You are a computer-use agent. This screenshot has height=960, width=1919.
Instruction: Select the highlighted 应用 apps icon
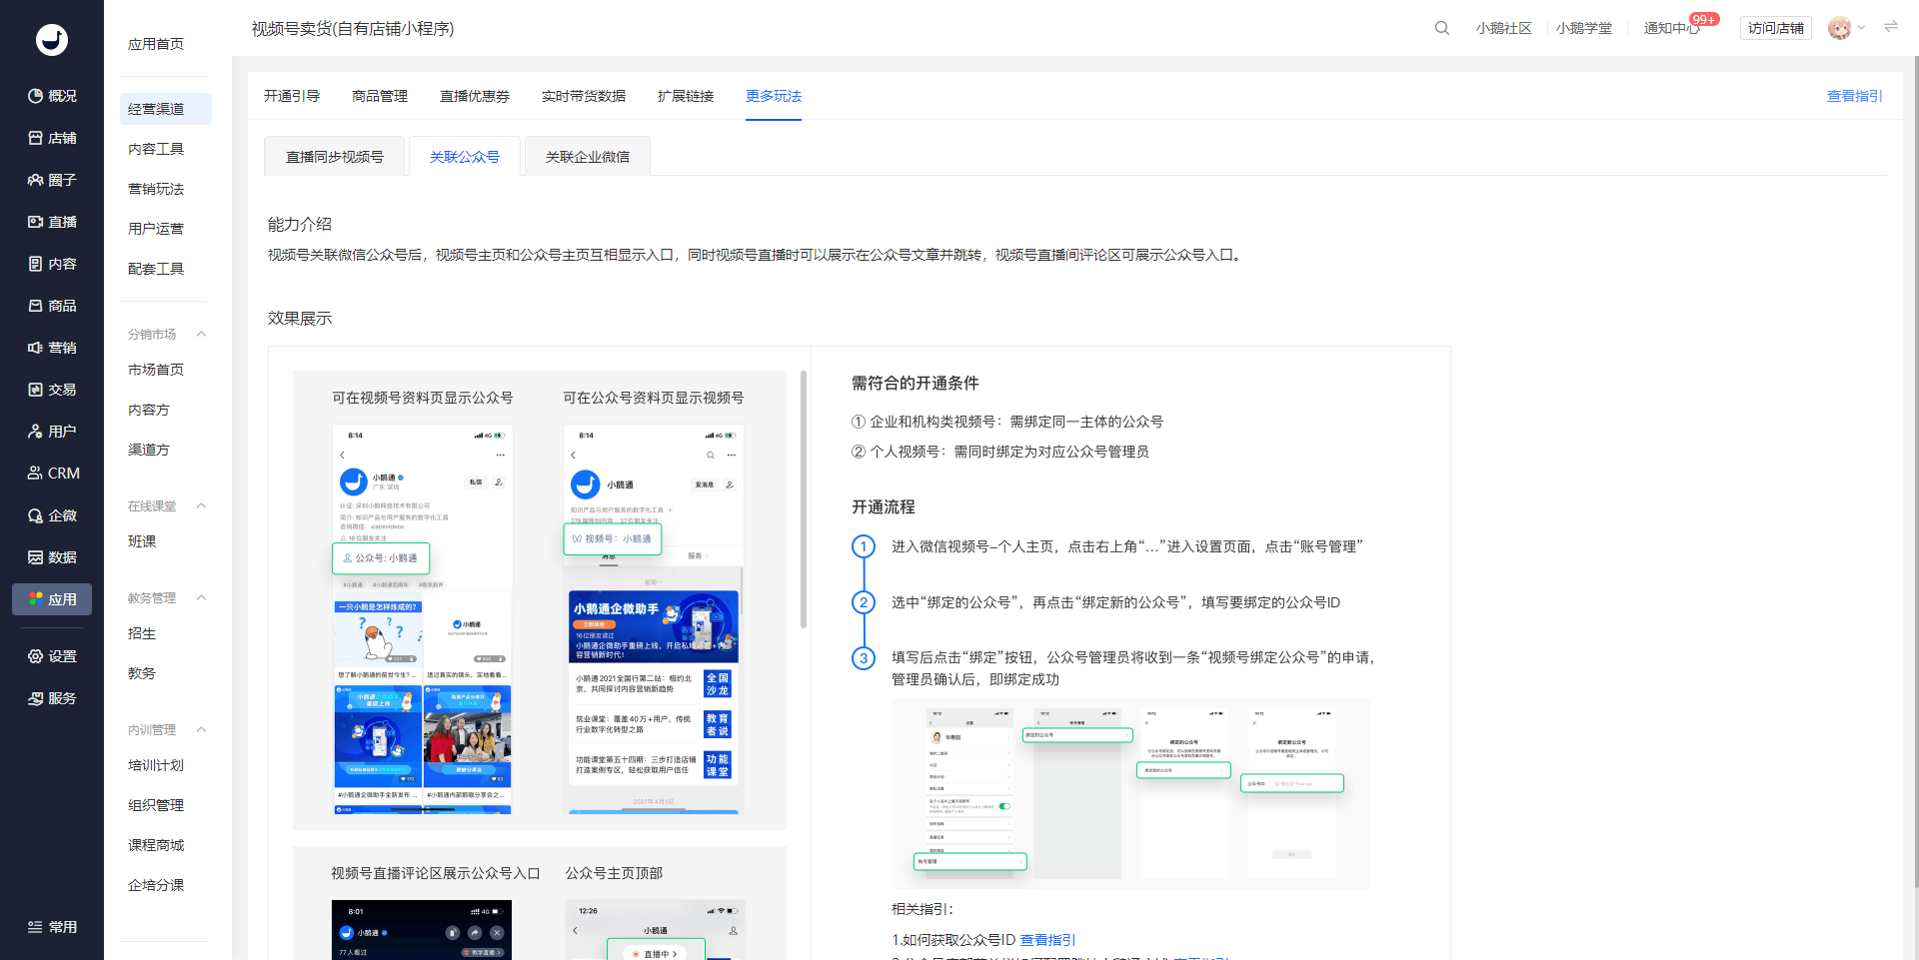[36, 599]
